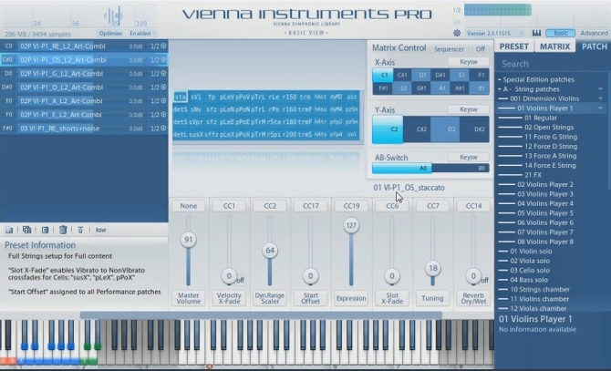This screenshot has height=371, width=611.
Task: Collapse the 01 Violins Player 1 folder
Action: tap(600, 108)
